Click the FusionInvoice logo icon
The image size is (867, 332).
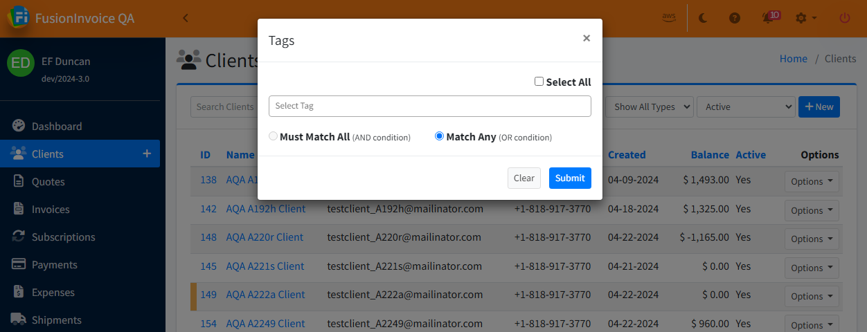[19, 17]
